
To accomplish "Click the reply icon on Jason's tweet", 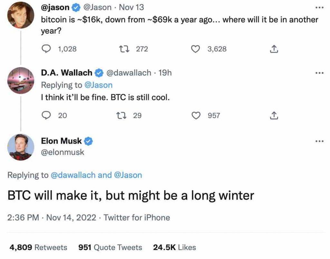I will [47, 49].
